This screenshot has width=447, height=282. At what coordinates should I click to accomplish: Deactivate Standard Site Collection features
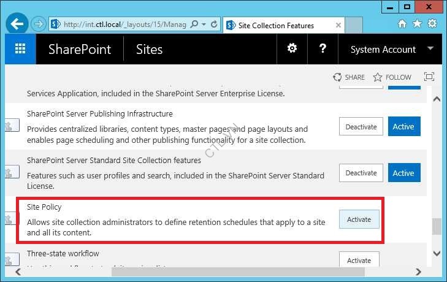(361, 173)
